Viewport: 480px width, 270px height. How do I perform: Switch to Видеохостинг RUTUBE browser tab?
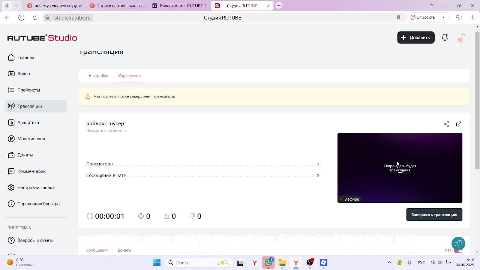(179, 6)
